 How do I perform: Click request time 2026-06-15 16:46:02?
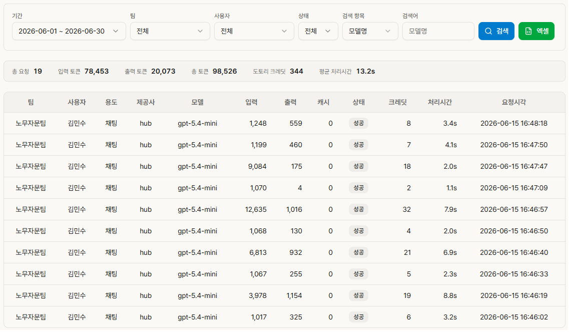[514, 317]
